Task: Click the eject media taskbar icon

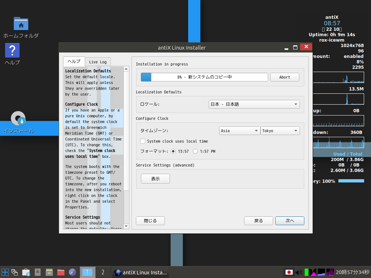Action: 38,272
